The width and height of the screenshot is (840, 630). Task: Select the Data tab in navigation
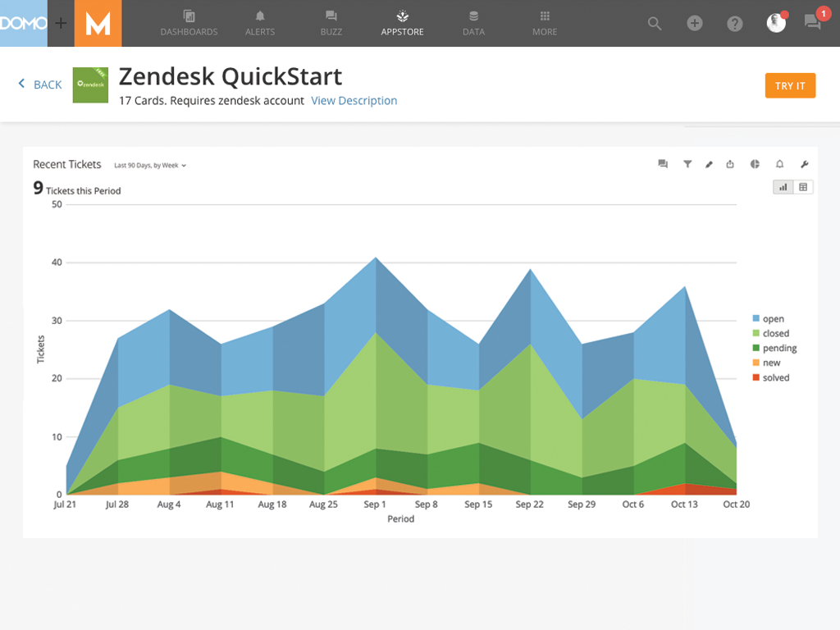point(473,23)
